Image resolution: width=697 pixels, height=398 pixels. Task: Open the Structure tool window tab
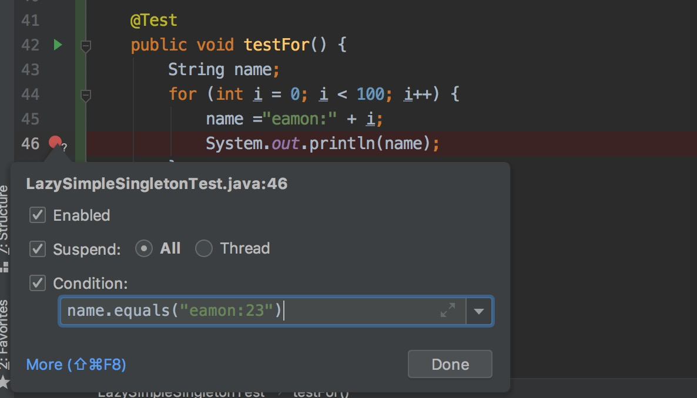(x=4, y=220)
